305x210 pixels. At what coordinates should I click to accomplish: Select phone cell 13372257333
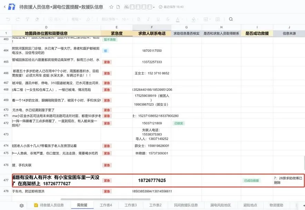click(x=152, y=62)
